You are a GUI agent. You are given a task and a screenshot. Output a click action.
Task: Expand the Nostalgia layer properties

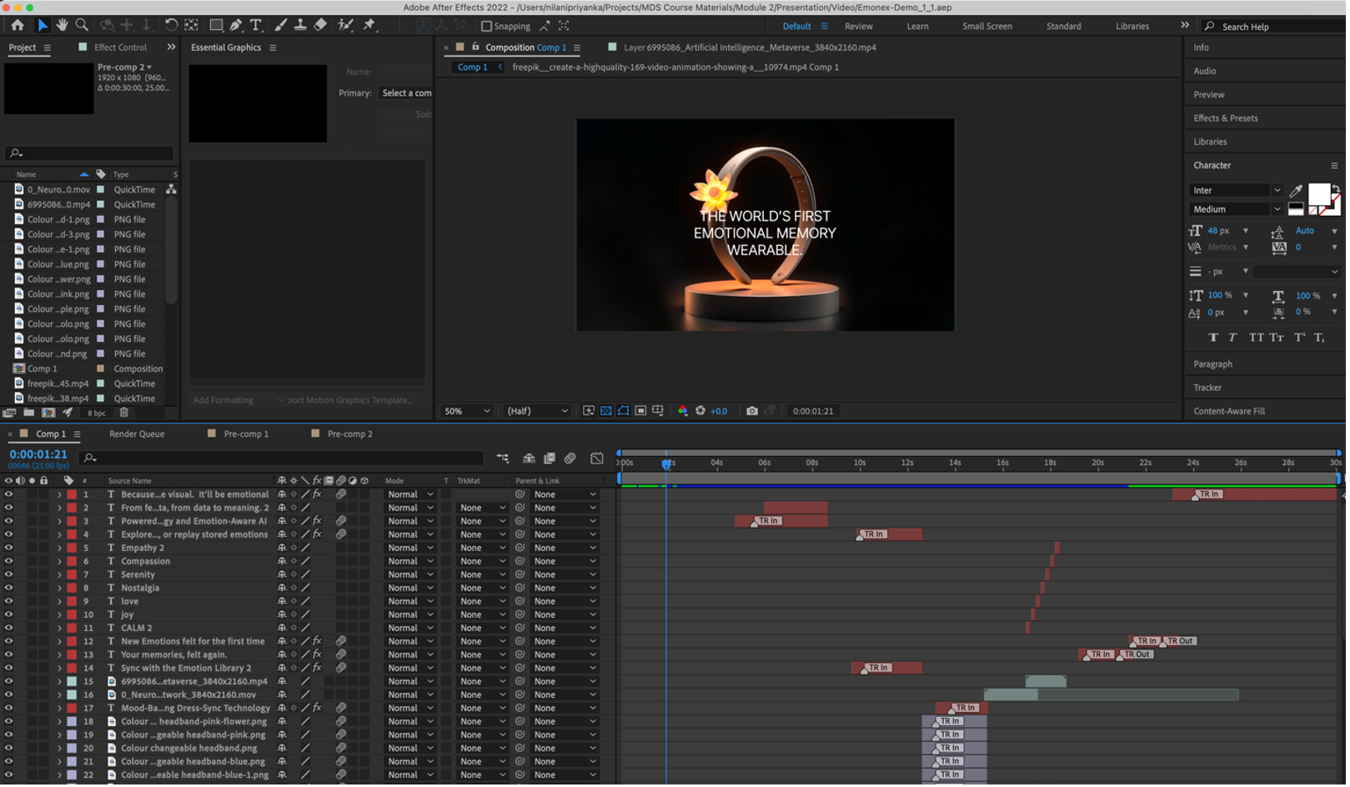coord(59,588)
